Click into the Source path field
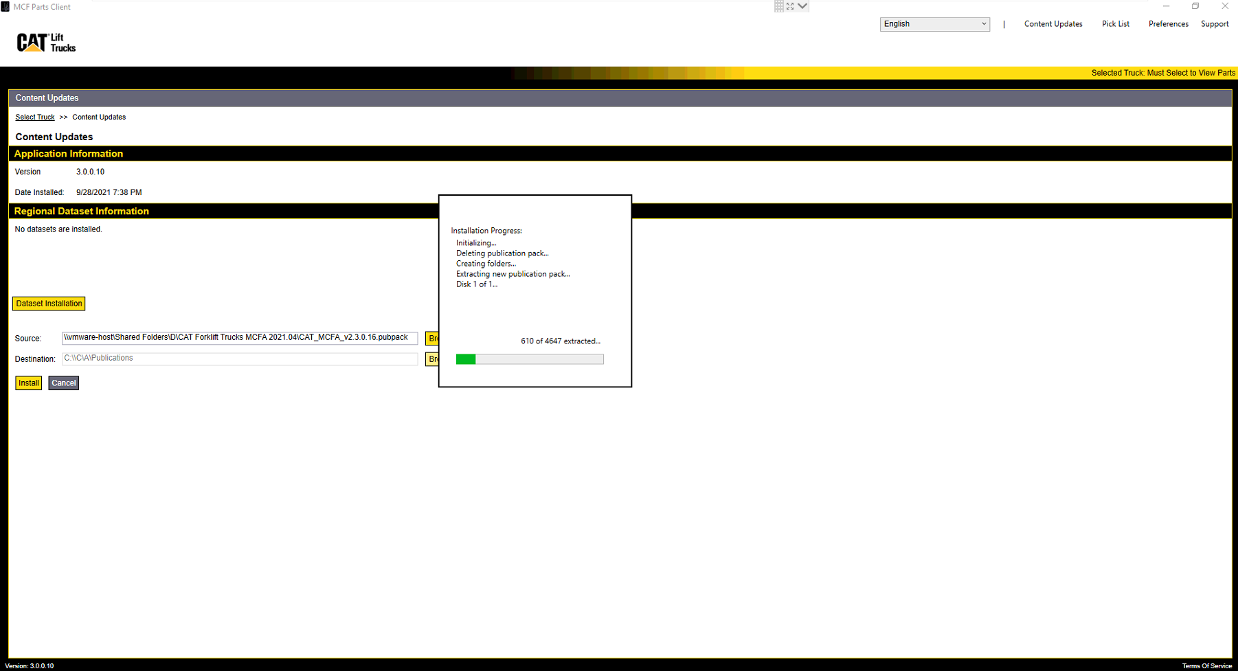The height and width of the screenshot is (671, 1238). tap(239, 338)
